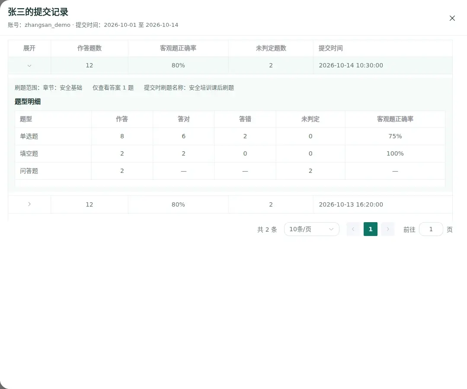
Task: Click the 共 2 条 total count
Action: coord(267,230)
